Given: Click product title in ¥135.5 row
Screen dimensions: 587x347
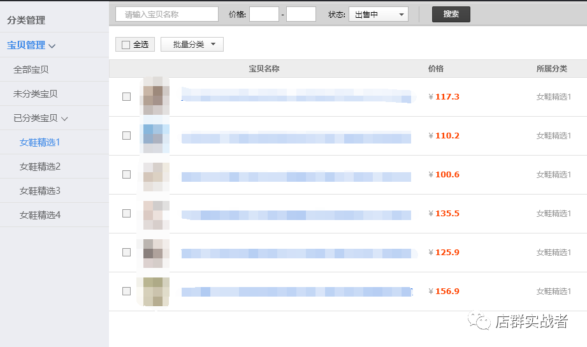Looking at the screenshot, I should [296, 215].
